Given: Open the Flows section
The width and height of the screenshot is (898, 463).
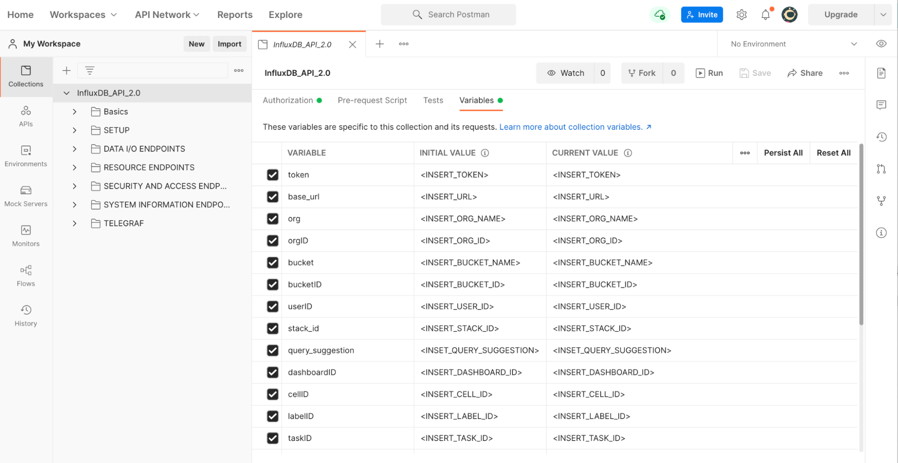Looking at the screenshot, I should pos(26,275).
